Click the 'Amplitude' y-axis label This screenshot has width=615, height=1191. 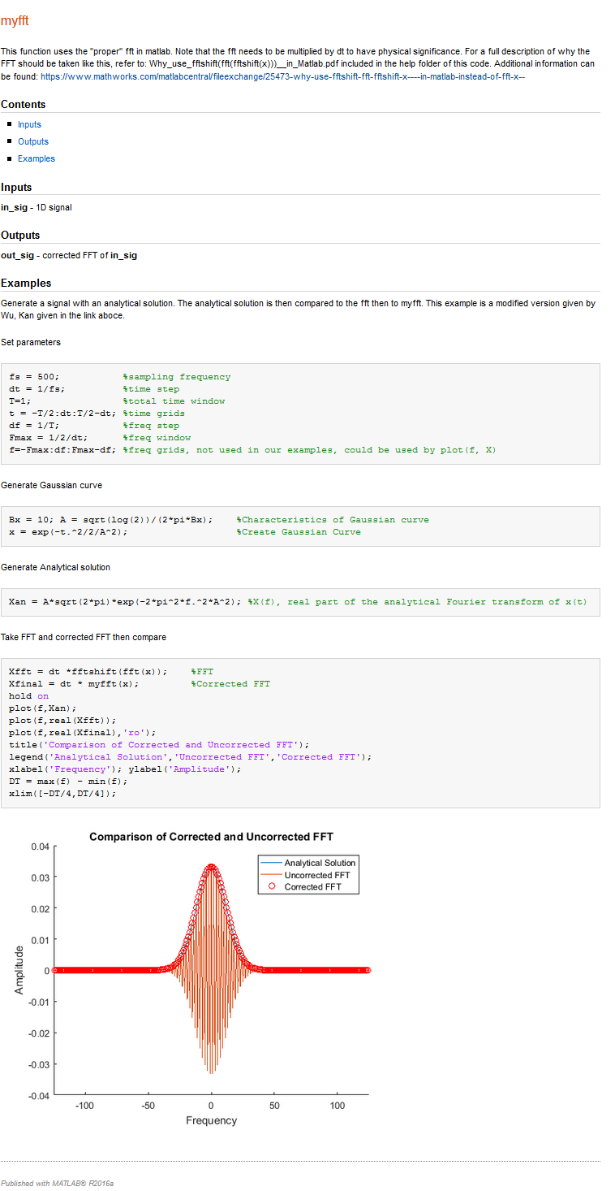pyautogui.click(x=19, y=970)
